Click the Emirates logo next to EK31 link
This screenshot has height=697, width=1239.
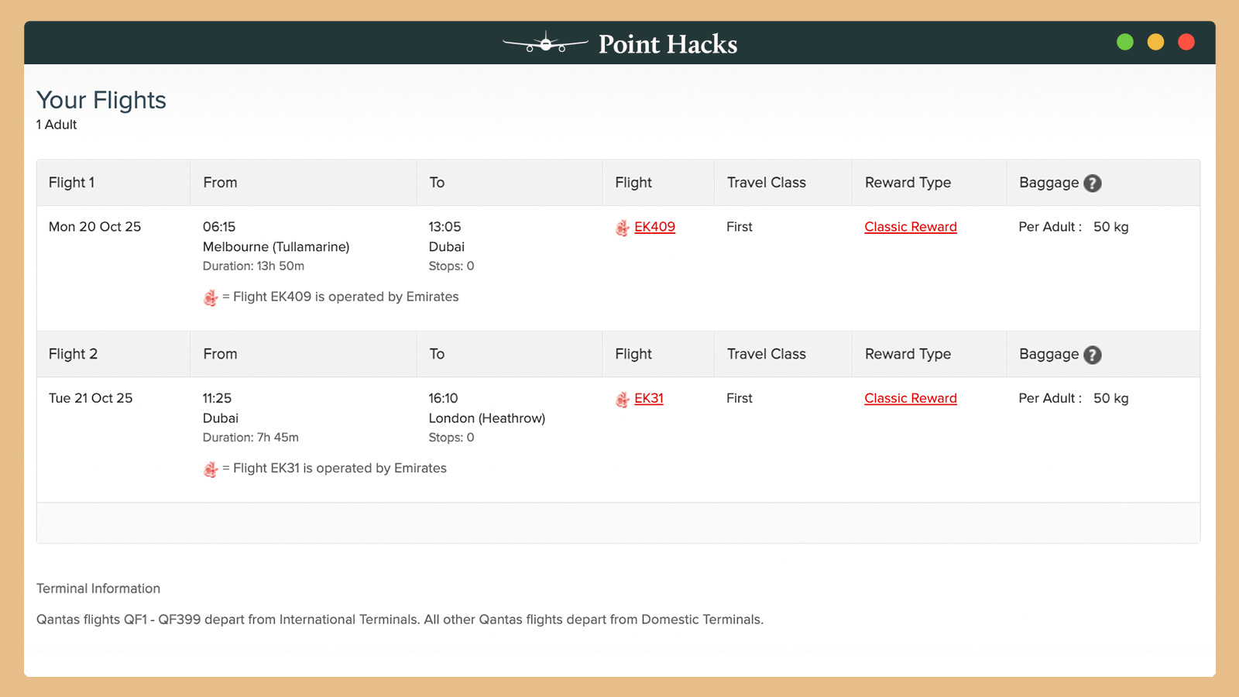[623, 400]
